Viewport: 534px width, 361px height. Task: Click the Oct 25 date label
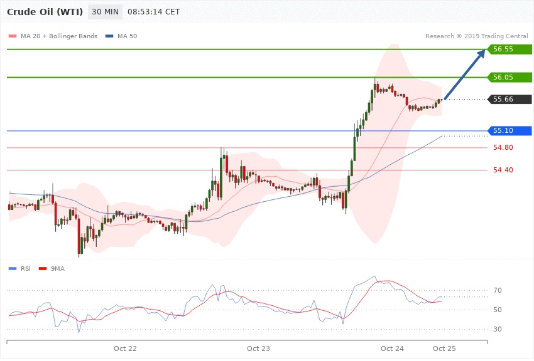444,348
